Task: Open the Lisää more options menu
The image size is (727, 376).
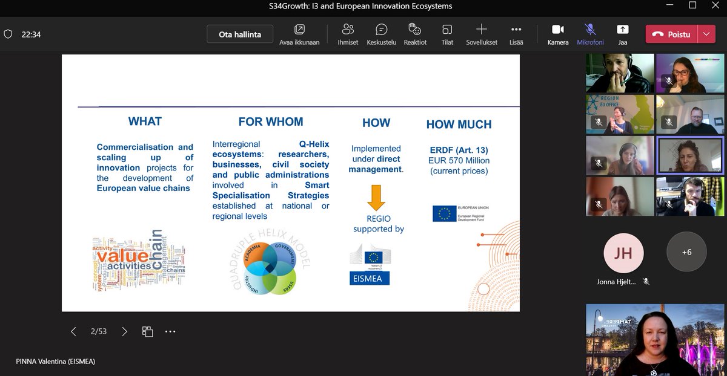Action: (x=516, y=34)
